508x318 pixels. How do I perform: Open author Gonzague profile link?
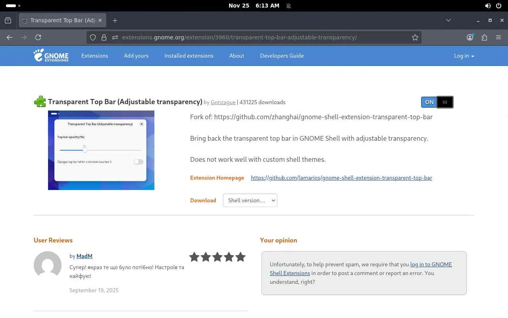[223, 102]
